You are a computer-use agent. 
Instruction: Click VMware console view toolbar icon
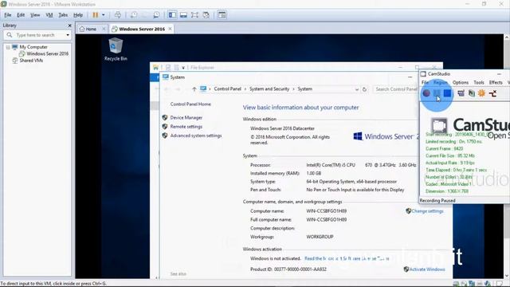[x=222, y=15]
